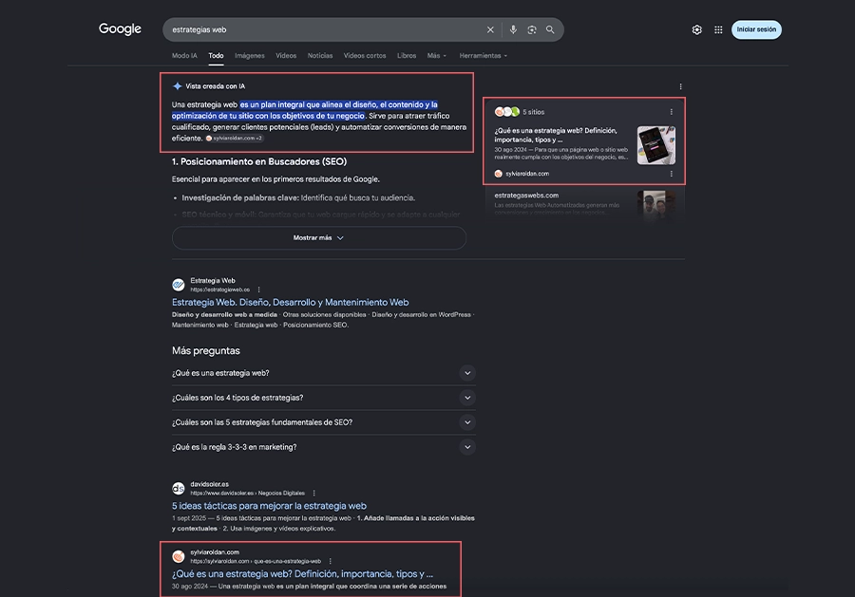Open the Herramientas dropdown
Image resolution: width=855 pixels, height=597 pixels.
pos(484,56)
